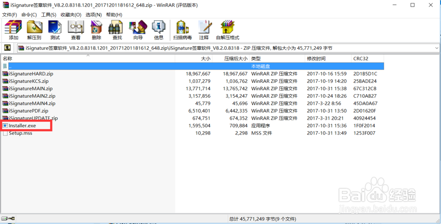
Task: Expand the archive path dropdown arrow
Action: pos(437,48)
